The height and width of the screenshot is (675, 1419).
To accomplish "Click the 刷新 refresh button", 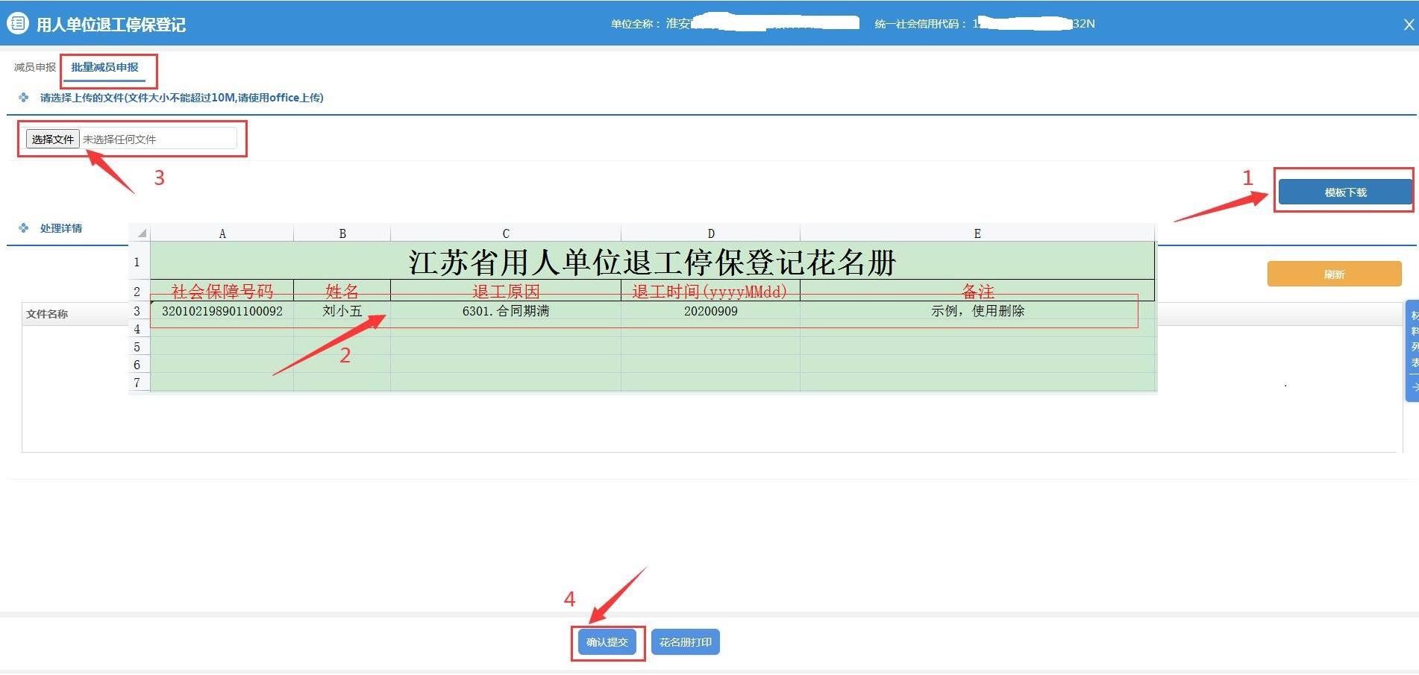I will pos(1334,274).
